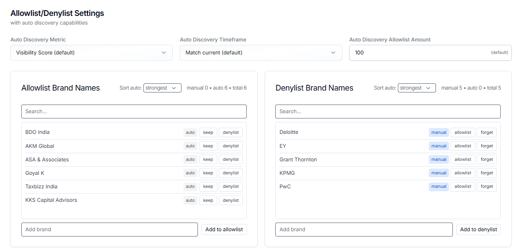Click the Denylist Brand Names heading
The width and height of the screenshot is (520, 250).
314,88
